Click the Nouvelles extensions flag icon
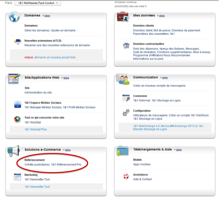 [x=18, y=42]
